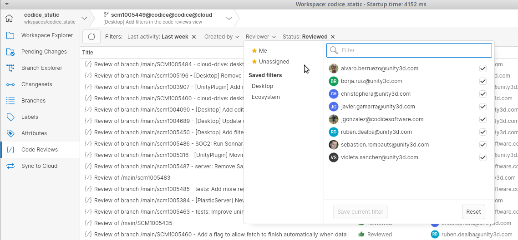The height and width of the screenshot is (240, 518).
Task: Click the reviewer Filter search field
Action: click(409, 50)
